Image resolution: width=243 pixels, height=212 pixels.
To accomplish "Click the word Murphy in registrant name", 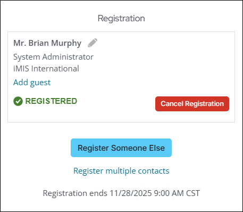I will tap(66, 44).
